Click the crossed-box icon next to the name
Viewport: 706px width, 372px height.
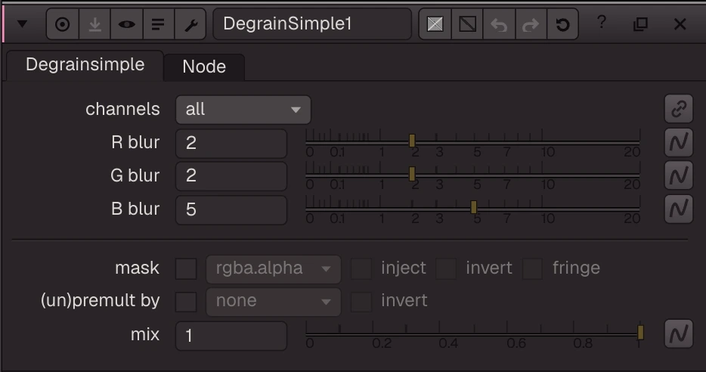pos(435,24)
